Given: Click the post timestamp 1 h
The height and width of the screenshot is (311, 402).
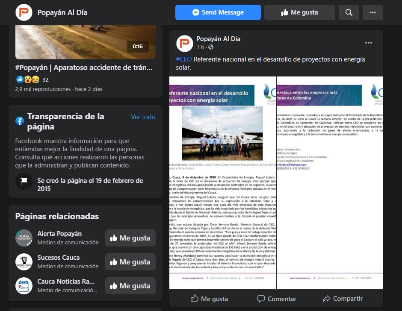Looking at the screenshot, I should coord(200,47).
